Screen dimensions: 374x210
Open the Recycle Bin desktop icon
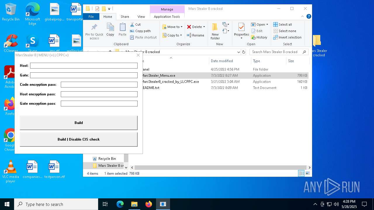click(11, 12)
